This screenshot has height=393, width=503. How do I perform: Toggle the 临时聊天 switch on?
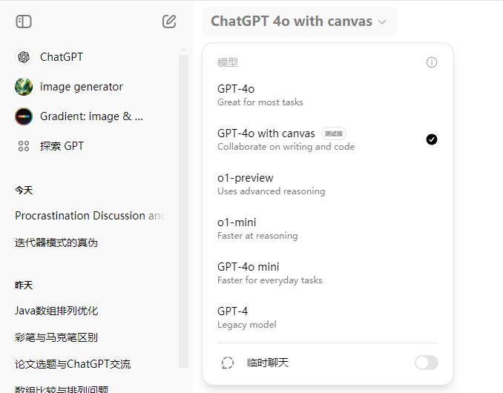(x=427, y=363)
